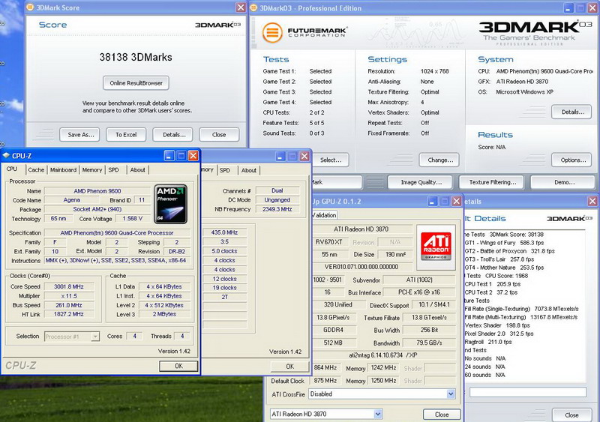Click NB Frequency value 2349.3 MHz
This screenshot has height=422, width=600.
277,209
